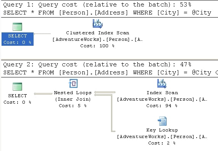The width and height of the screenshot is (218, 151).
Task: Select the Nested Loops join icon
Action: 73,84
